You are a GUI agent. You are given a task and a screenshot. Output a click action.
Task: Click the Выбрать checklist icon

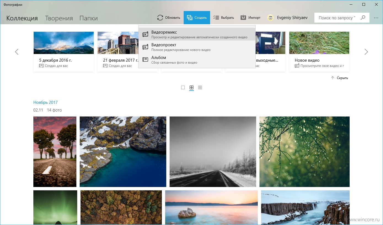tap(216, 18)
